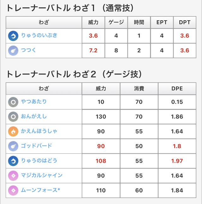The image size is (202, 204).
Task: Open the かえんほうしゃ move link
Action: (39, 131)
